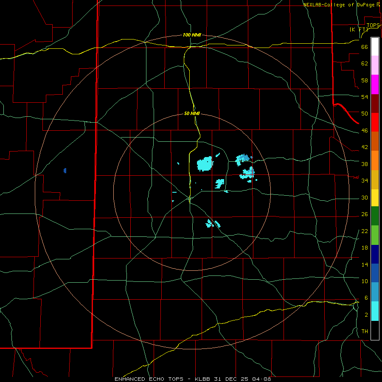The height and width of the screenshot is (382, 382).
Task: Click the 50 NMI range ring label
Action: pos(192,113)
